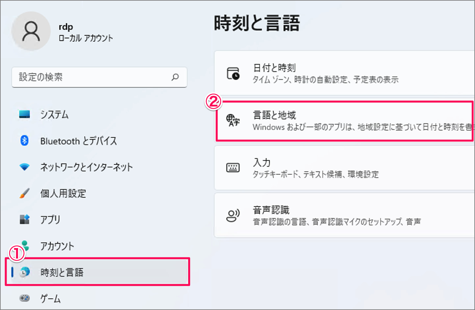Click the 日付と時刻 clock-calendar icon

[x=233, y=72]
